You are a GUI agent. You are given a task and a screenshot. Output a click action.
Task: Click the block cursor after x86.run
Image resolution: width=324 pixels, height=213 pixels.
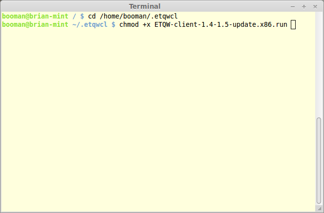(x=293, y=25)
